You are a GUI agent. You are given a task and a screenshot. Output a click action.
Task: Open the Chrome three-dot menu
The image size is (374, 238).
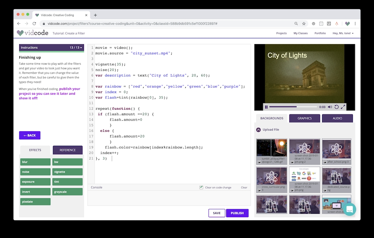point(355,24)
